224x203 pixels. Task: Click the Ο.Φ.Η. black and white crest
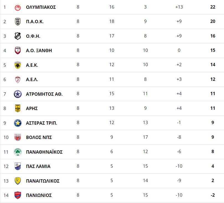(18, 36)
